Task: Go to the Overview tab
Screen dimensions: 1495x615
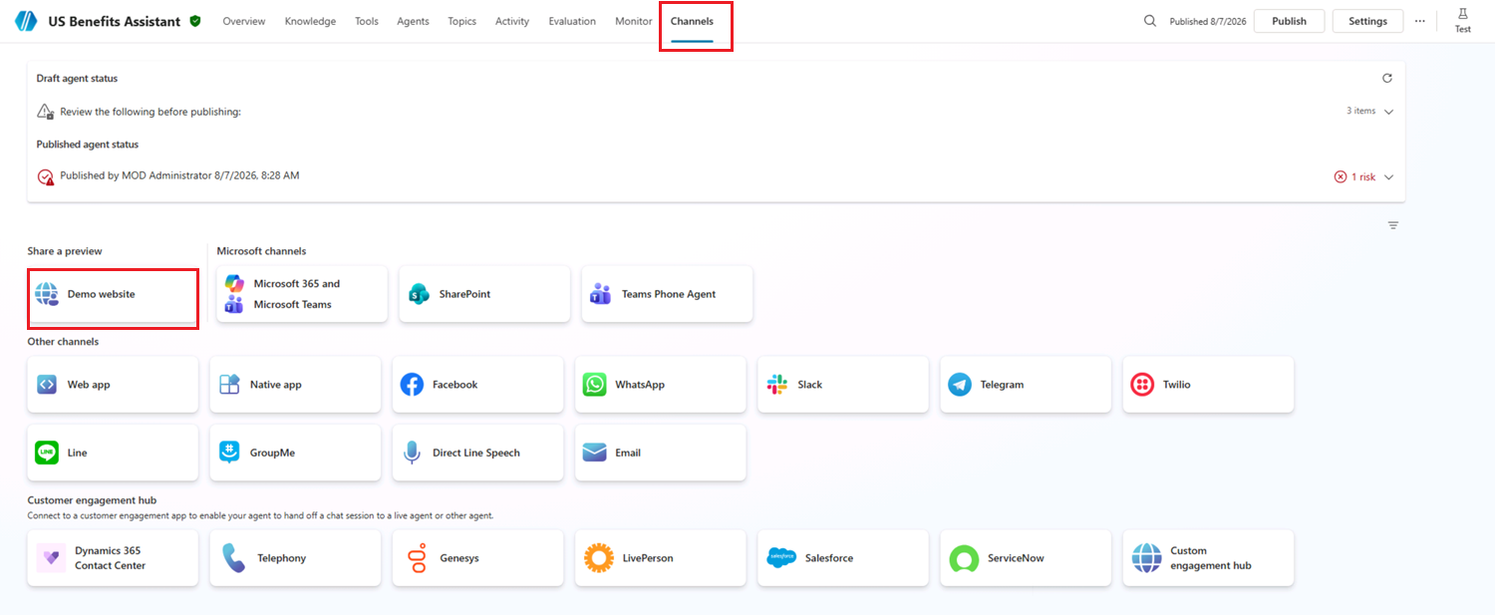Action: pyautogui.click(x=244, y=21)
